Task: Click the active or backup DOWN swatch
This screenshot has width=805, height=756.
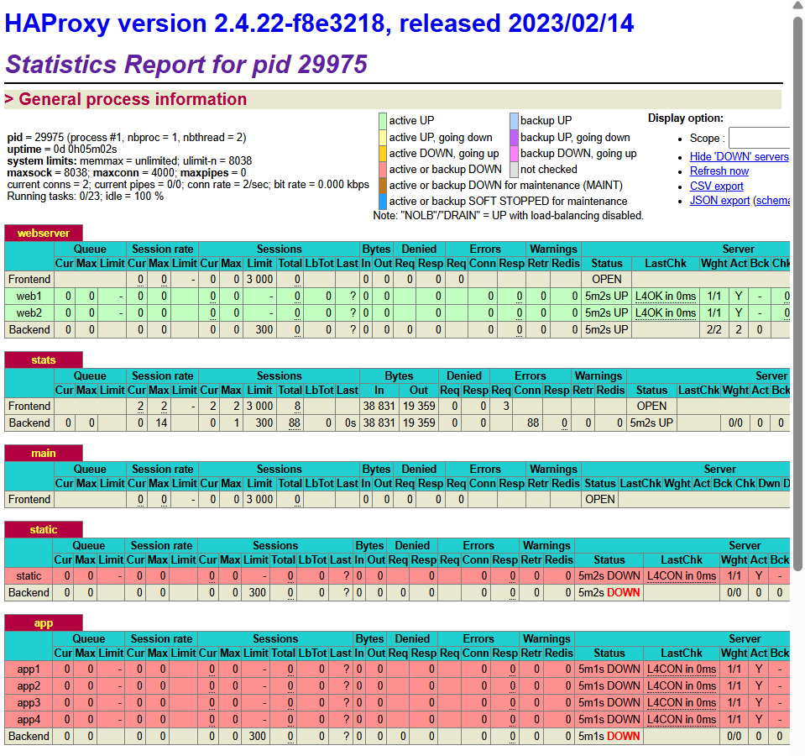Action: (383, 170)
